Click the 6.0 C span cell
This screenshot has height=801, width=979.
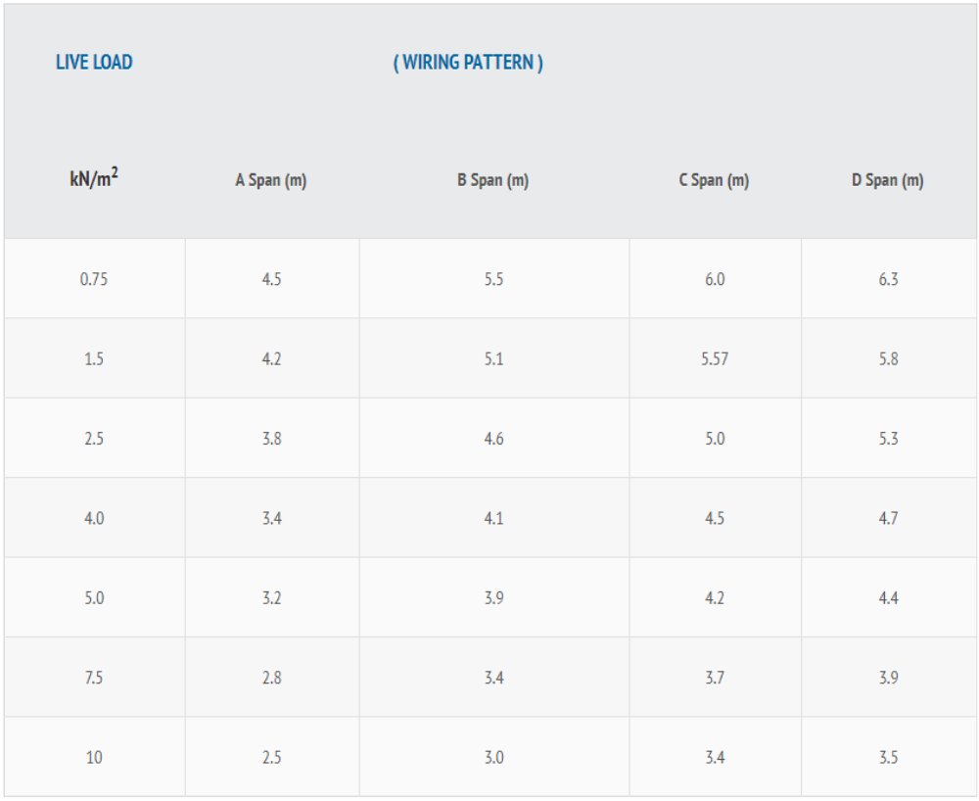(715, 279)
